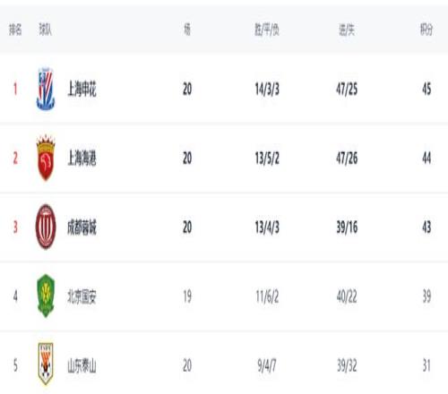This screenshot has height=394, width=448.
Task: Click the 胜/平/负 column header
Action: click(x=267, y=30)
